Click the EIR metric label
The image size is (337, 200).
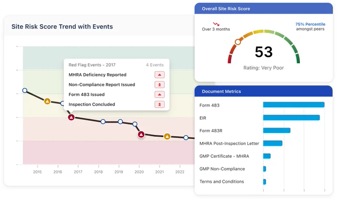coord(203,118)
